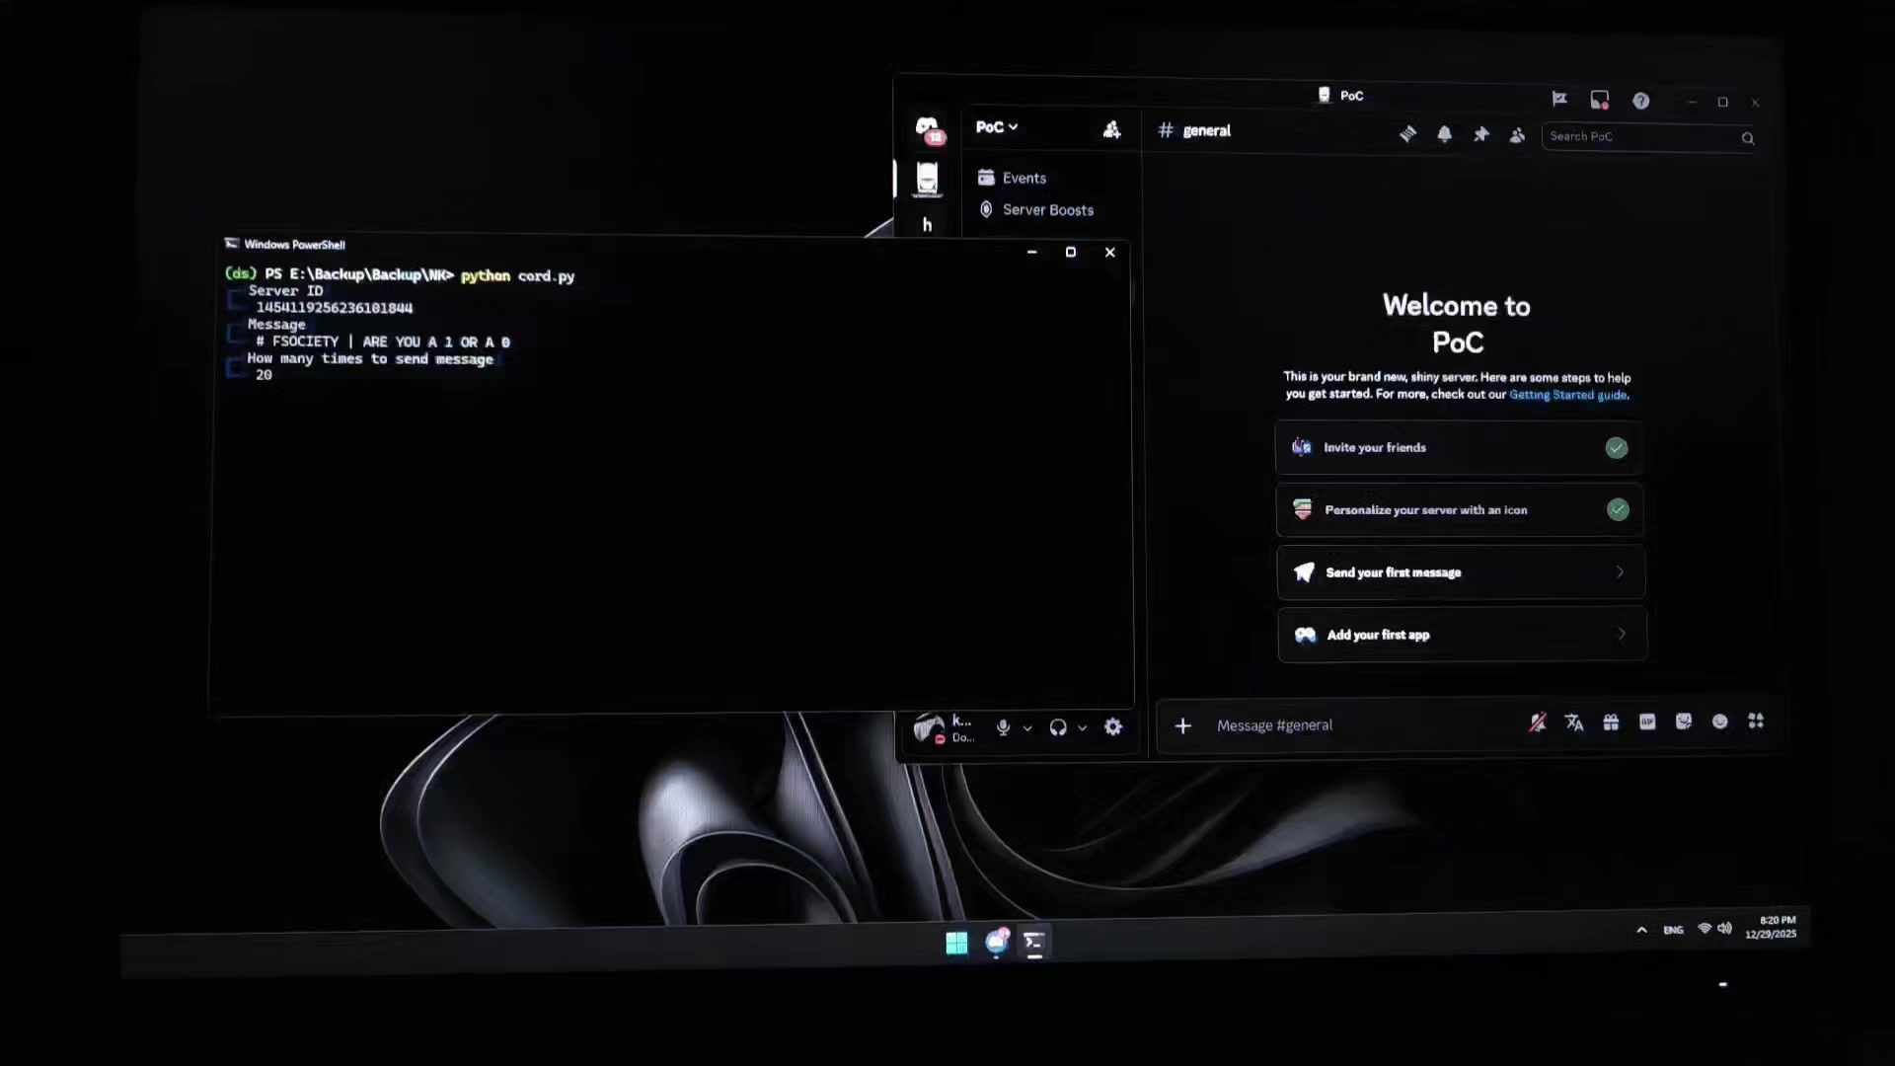
Task: Open the quests flag icon in Discord title bar
Action: 1559,99
